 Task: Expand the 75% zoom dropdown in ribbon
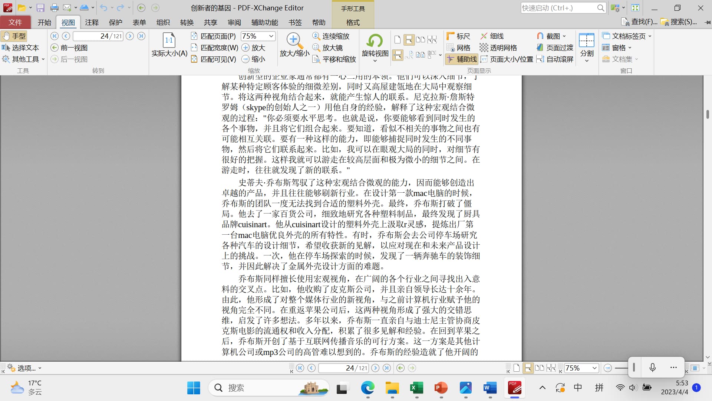coord(271,36)
